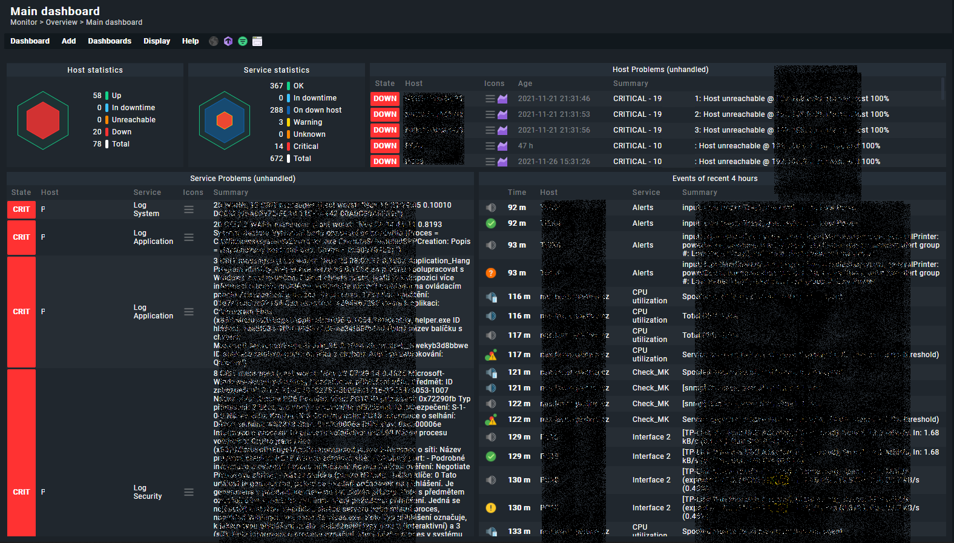Click orange unknown question icon in 93 m event

(x=491, y=273)
